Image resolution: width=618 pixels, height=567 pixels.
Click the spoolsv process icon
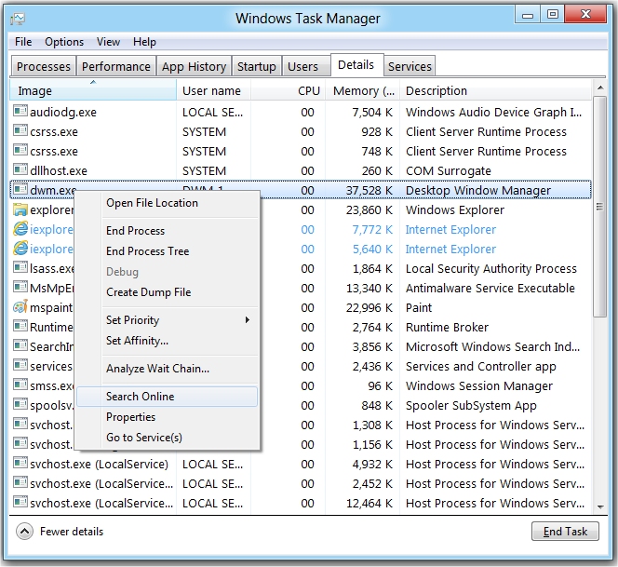pyautogui.click(x=20, y=404)
